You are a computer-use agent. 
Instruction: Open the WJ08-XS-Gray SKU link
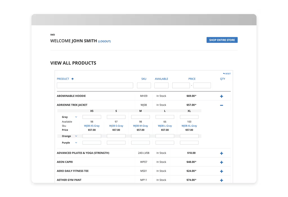(x=92, y=126)
